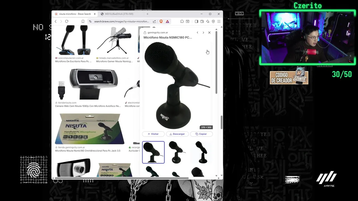This screenshot has height=201, width=358.
Task: Reload the Brave Search page
Action: point(67,21)
